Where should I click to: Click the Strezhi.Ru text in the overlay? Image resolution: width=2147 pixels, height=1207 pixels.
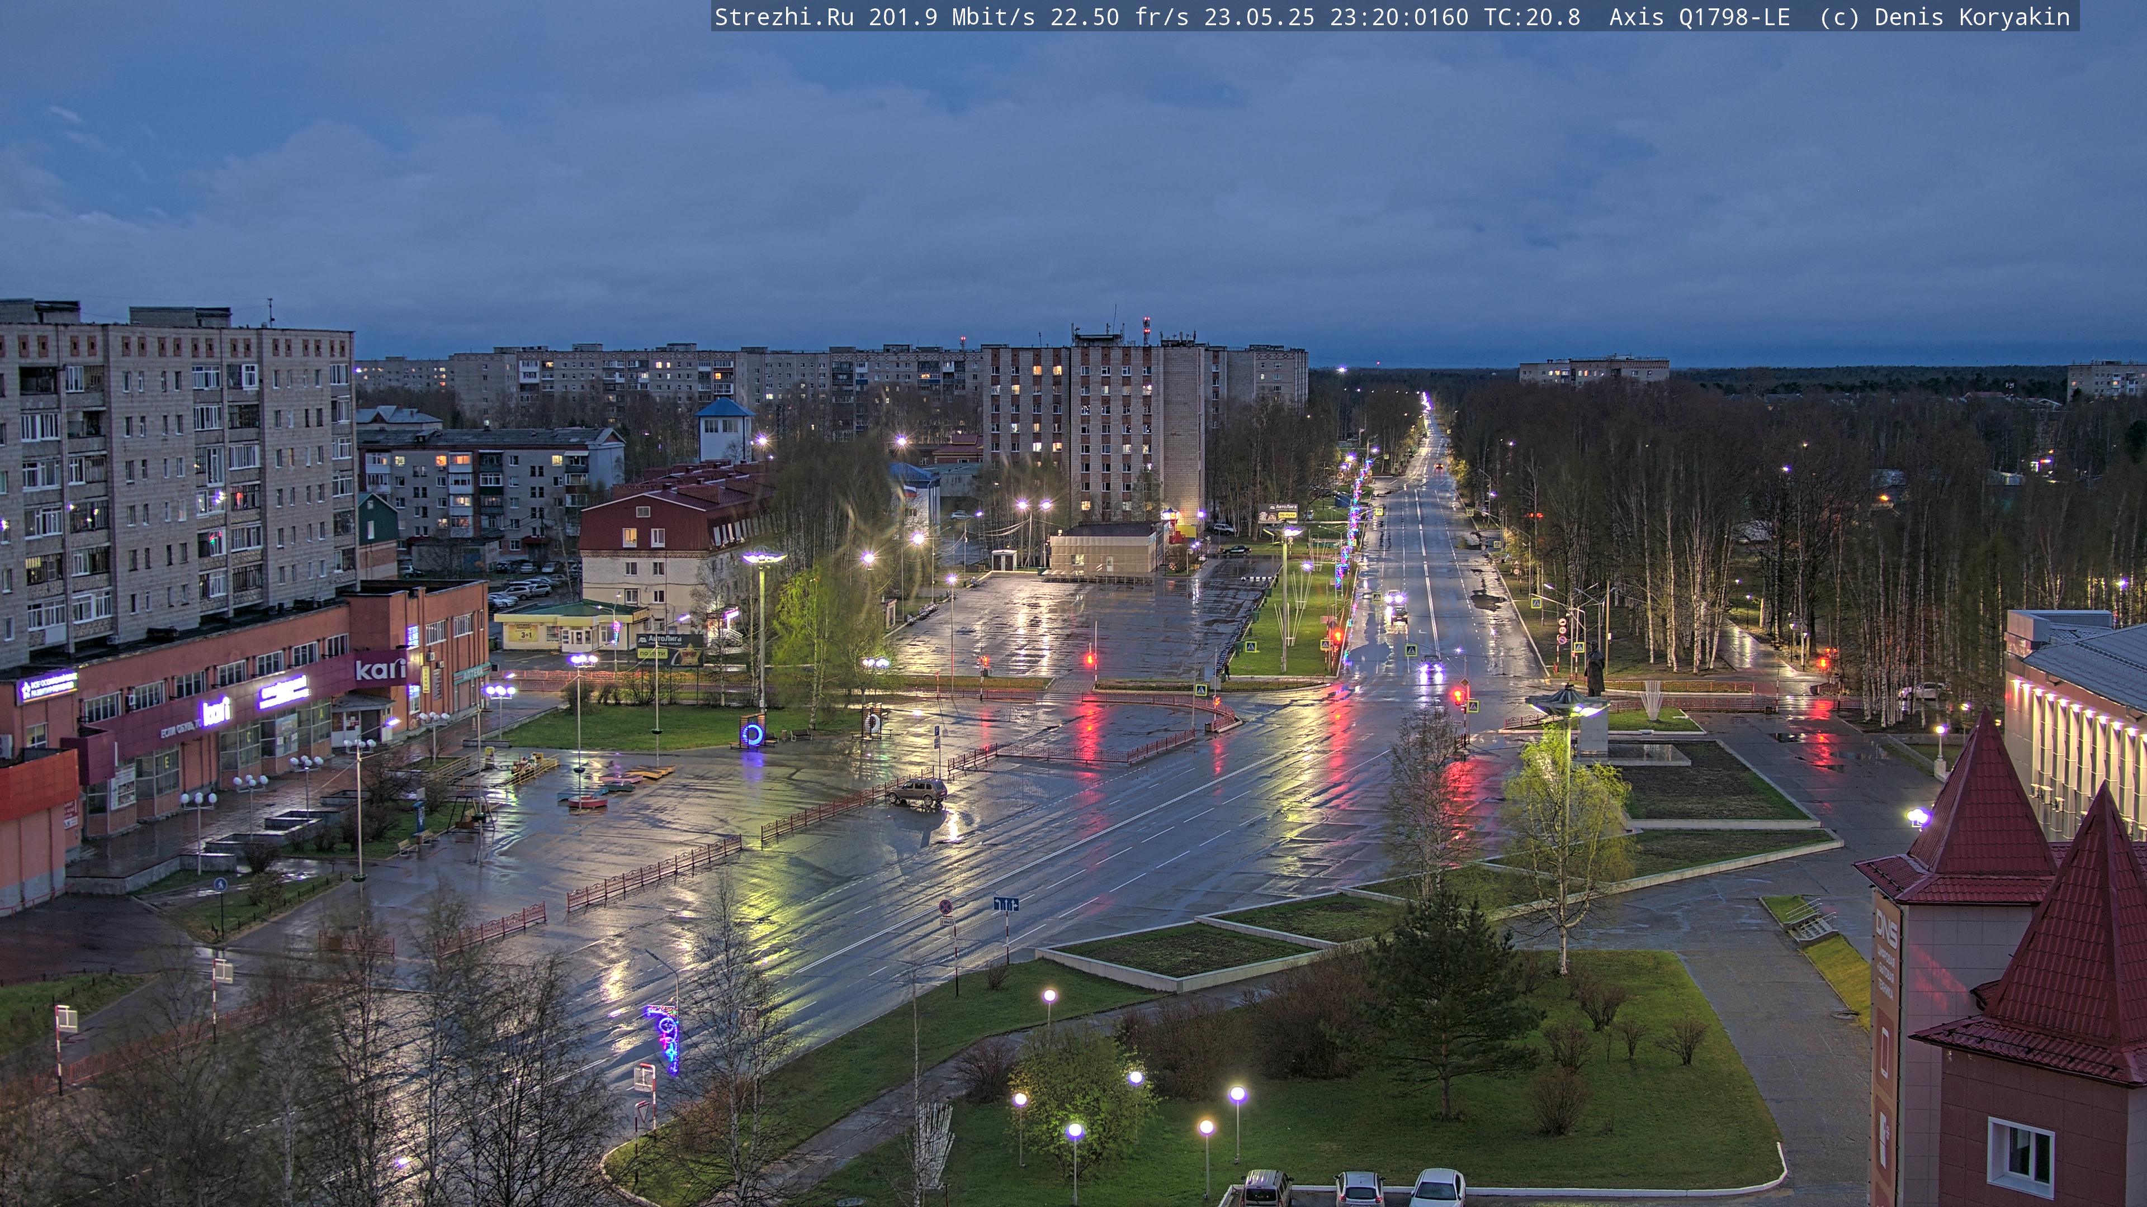pos(783,17)
